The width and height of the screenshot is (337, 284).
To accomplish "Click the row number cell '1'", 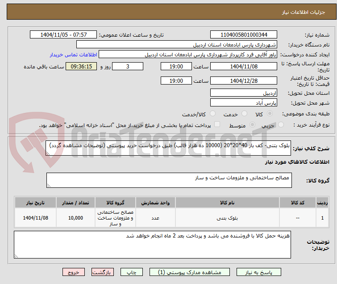I will pos(322,218).
